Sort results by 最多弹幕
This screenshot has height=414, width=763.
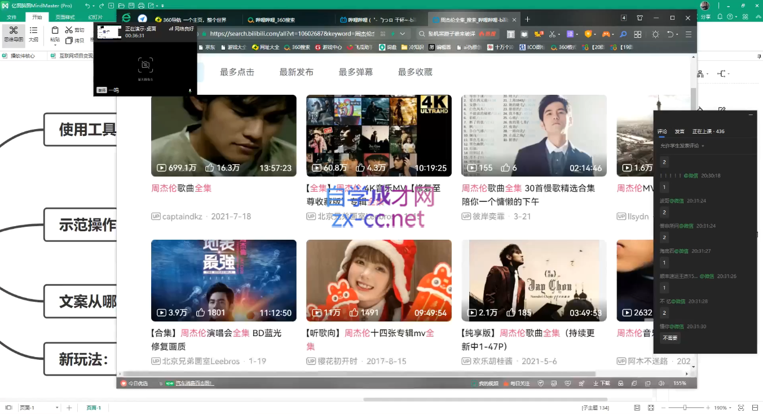[x=356, y=72]
